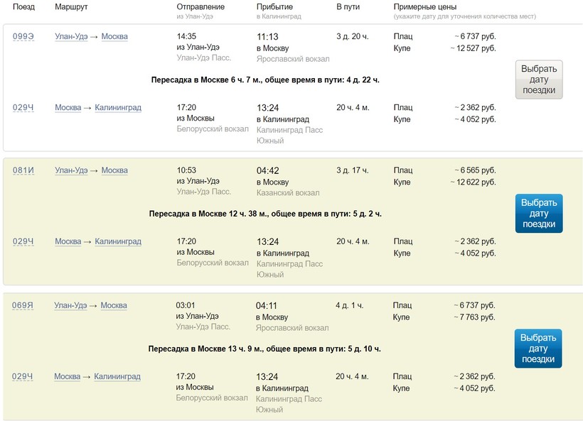The image size is (583, 421).
Task: Follow Улан-Удэ link in train 069Я route
Action: click(x=70, y=305)
